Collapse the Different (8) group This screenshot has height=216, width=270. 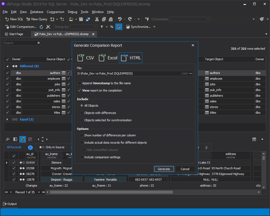7,66
